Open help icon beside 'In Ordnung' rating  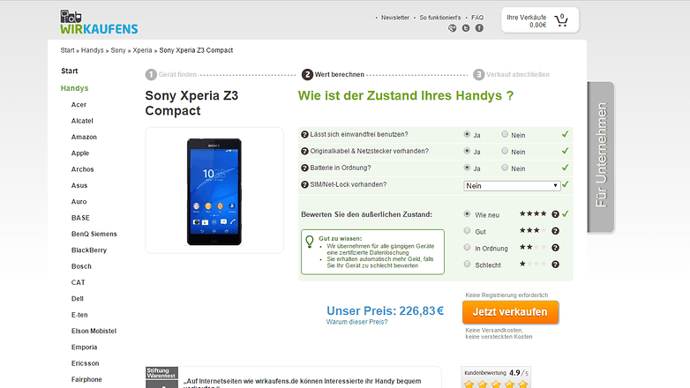pyautogui.click(x=555, y=248)
